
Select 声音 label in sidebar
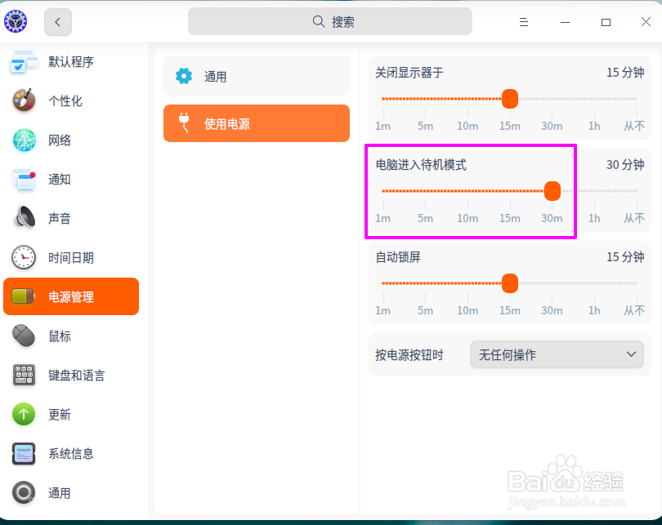[60, 219]
